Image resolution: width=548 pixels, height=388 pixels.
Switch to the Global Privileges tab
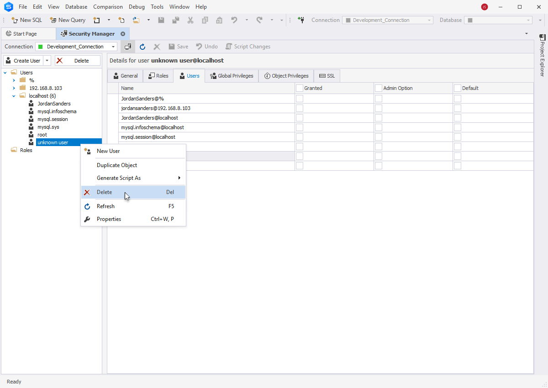(x=232, y=76)
